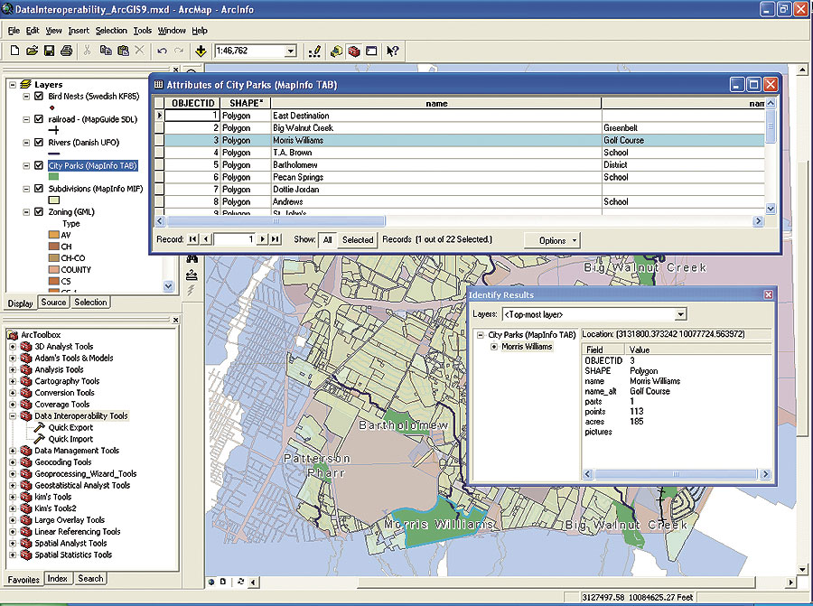Switch to data view globe icon

[211, 582]
